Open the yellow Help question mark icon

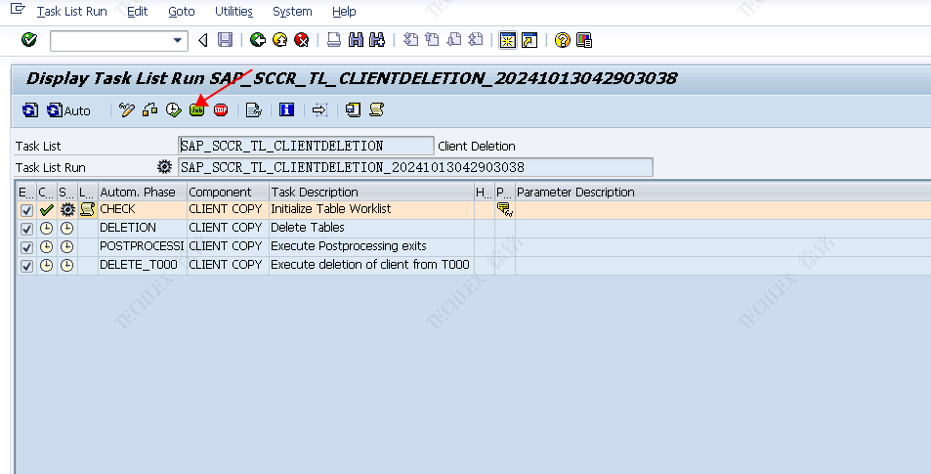(x=562, y=40)
